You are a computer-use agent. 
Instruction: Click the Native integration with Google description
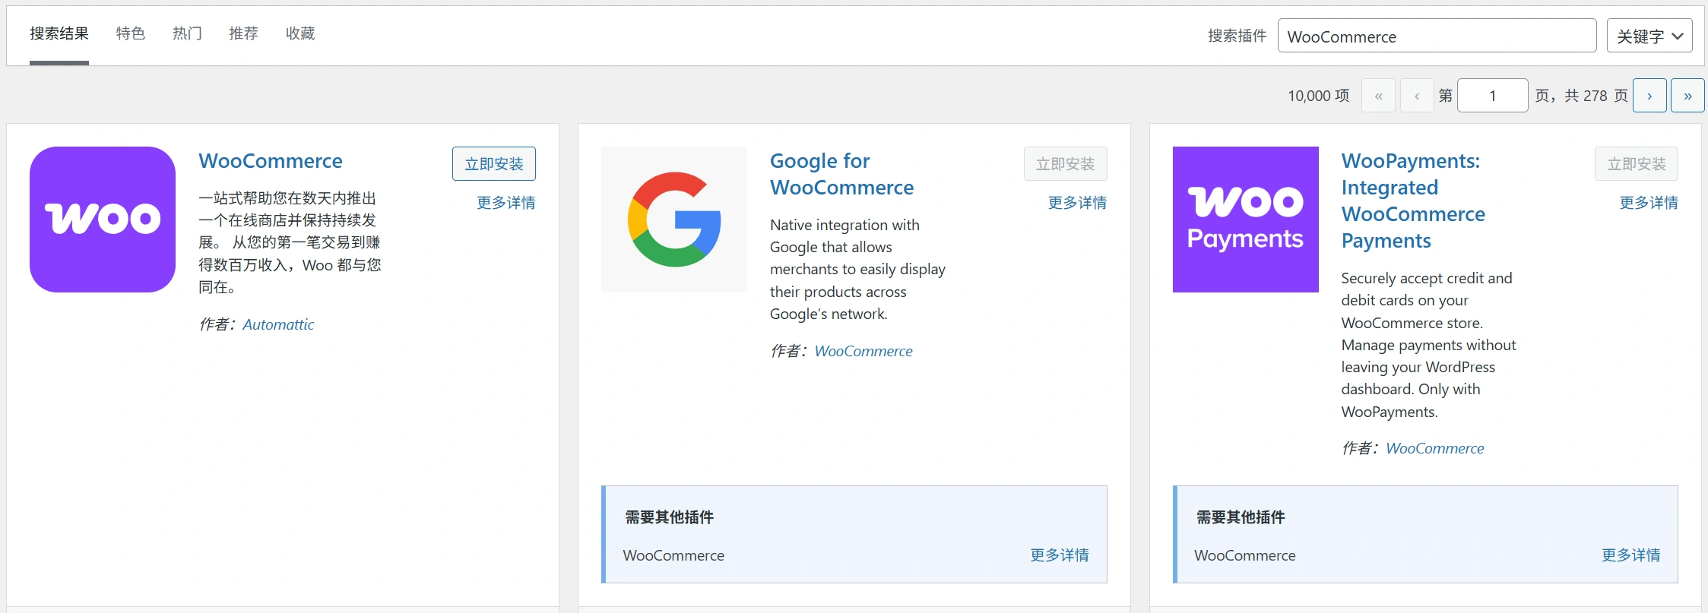pyautogui.click(x=858, y=269)
